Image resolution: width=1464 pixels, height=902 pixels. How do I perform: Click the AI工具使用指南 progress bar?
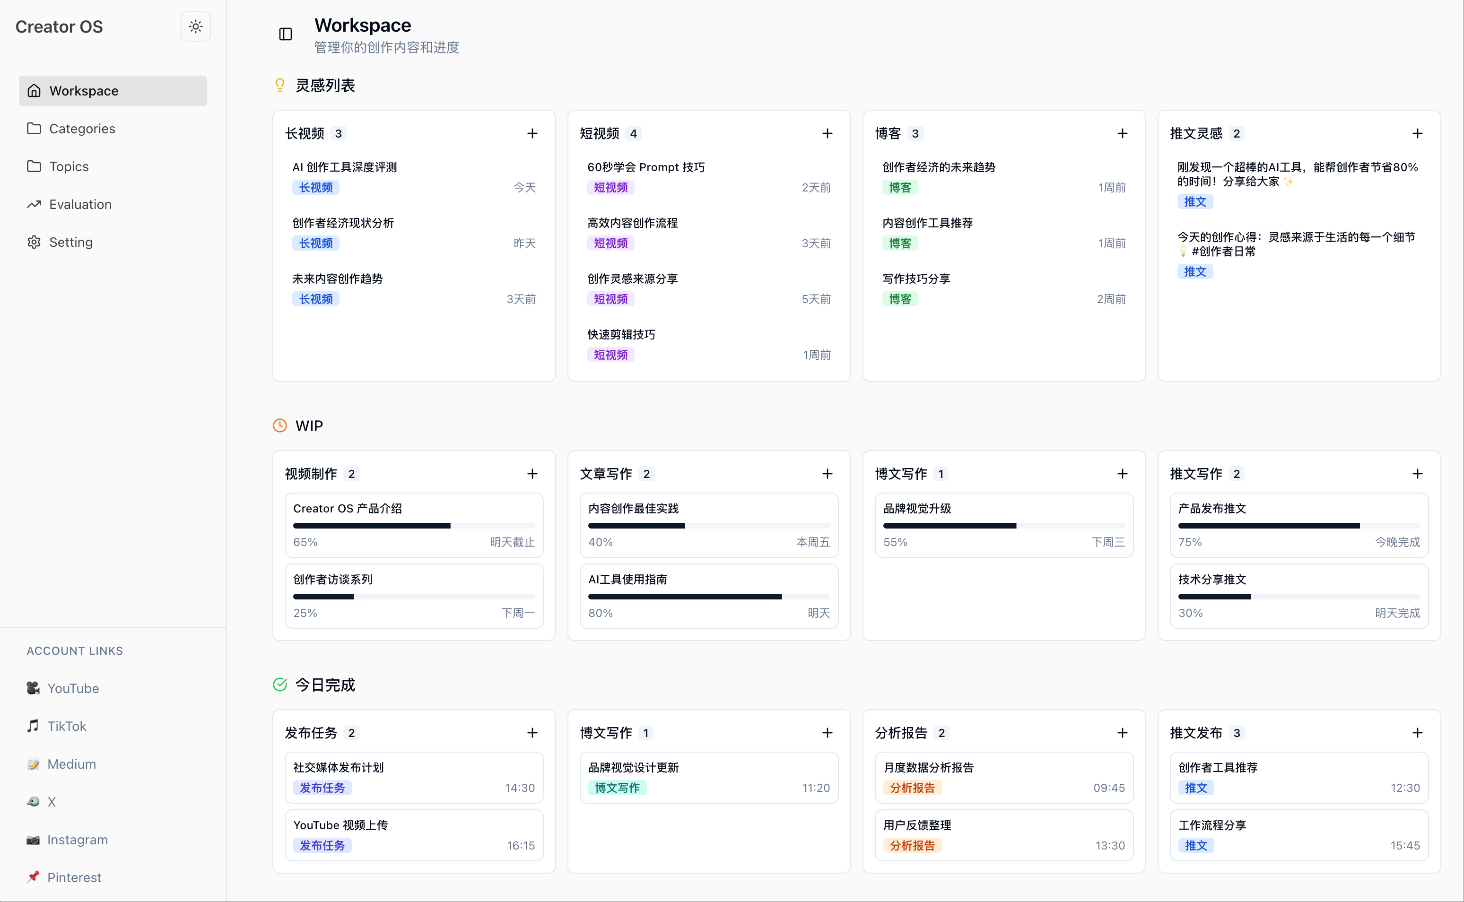click(709, 597)
